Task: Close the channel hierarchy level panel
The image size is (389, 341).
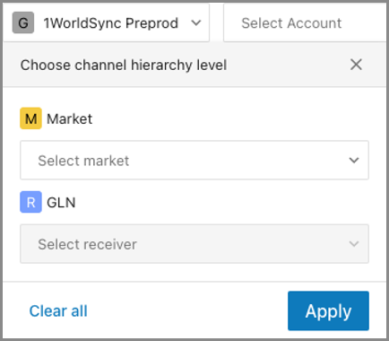Action: [356, 65]
